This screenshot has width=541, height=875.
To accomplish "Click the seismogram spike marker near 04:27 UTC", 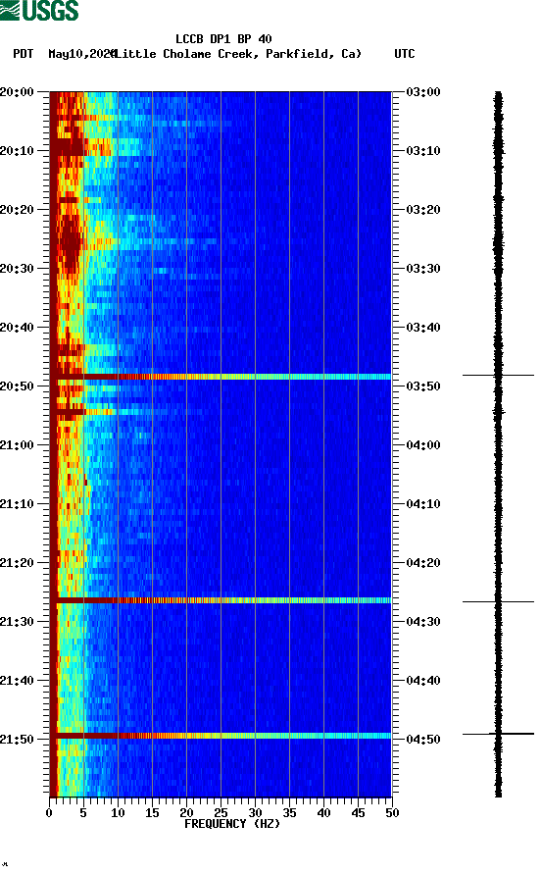I will 498,601.
